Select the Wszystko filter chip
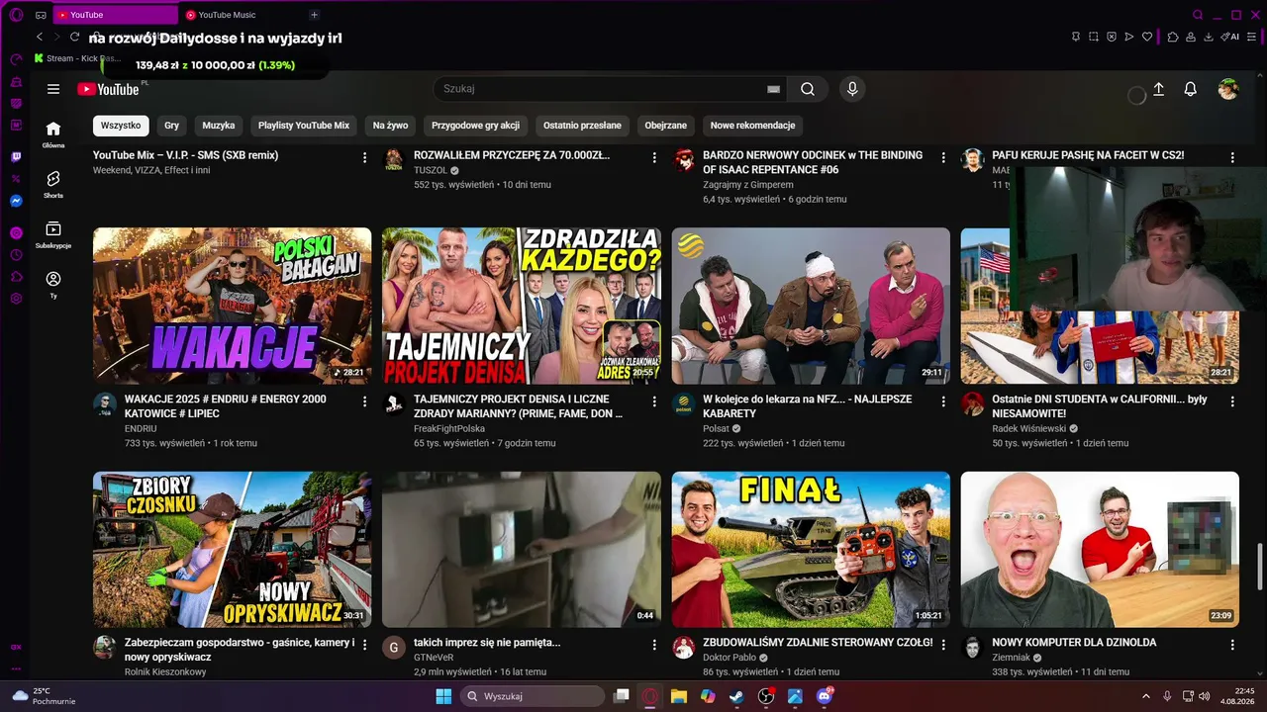 [x=121, y=126]
